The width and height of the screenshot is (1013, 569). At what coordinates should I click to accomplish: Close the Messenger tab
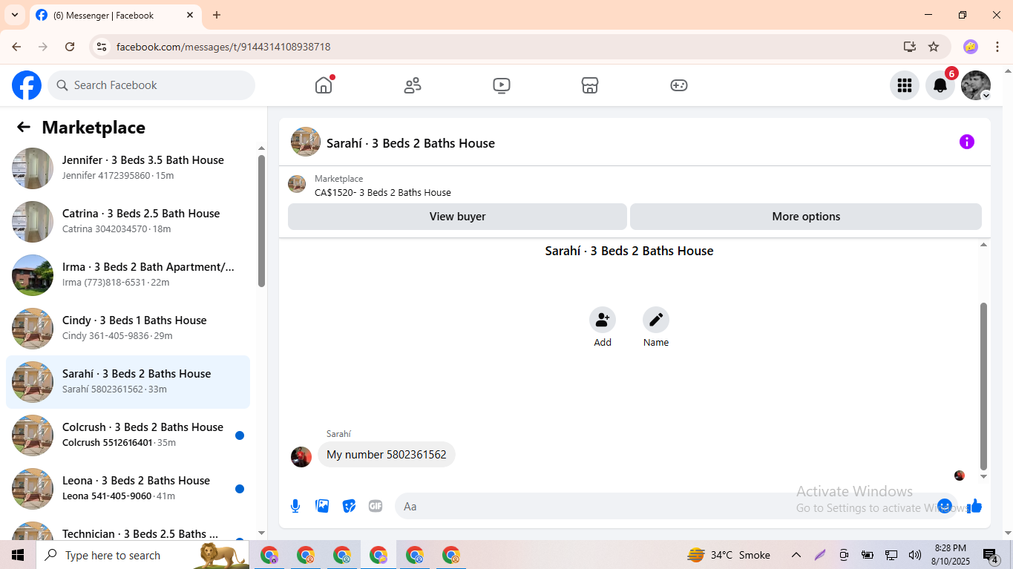(x=190, y=15)
